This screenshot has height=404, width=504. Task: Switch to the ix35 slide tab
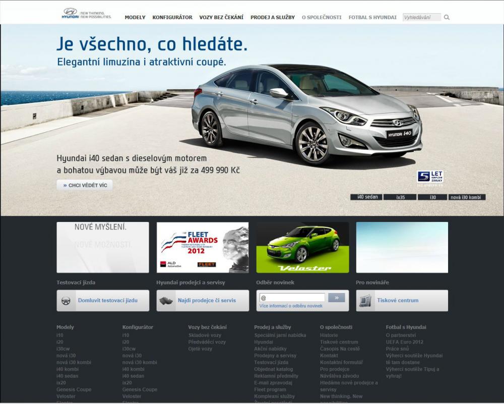(x=400, y=197)
